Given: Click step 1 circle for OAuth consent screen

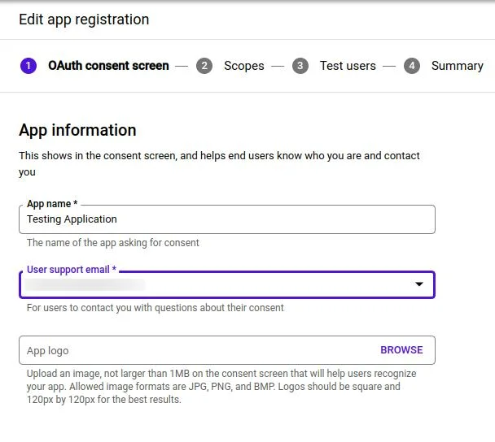Looking at the screenshot, I should click(28, 66).
